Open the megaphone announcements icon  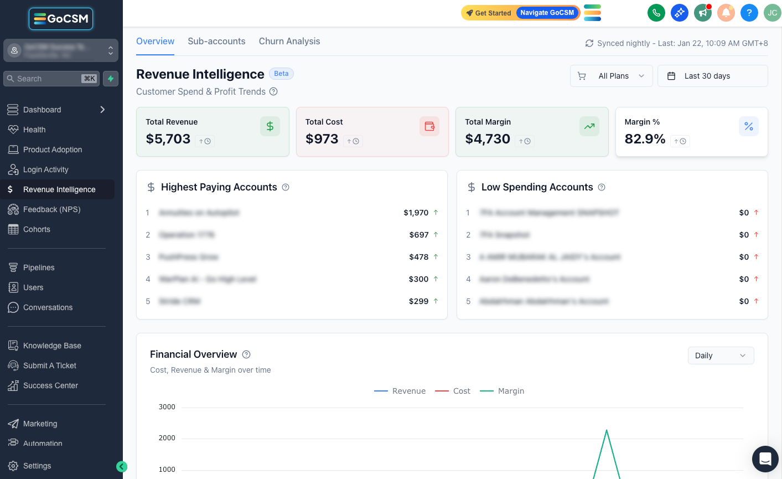click(703, 13)
